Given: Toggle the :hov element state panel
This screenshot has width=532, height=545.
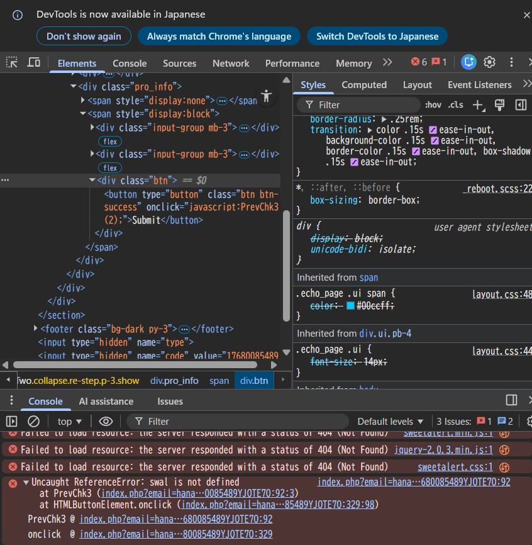Looking at the screenshot, I should pos(433,105).
